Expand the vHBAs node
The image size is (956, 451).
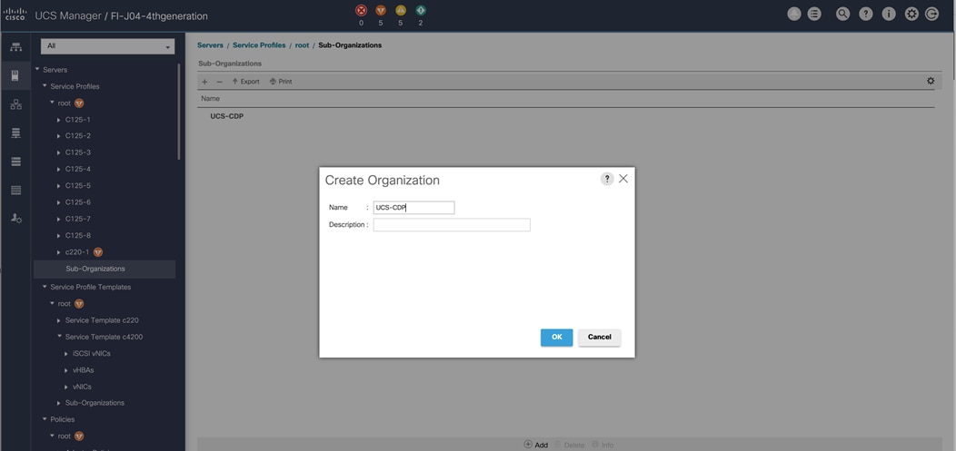point(65,370)
